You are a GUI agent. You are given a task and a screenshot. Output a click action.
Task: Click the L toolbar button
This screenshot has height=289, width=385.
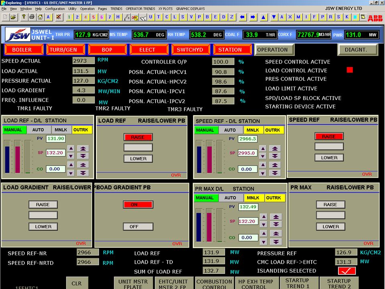point(175,17)
